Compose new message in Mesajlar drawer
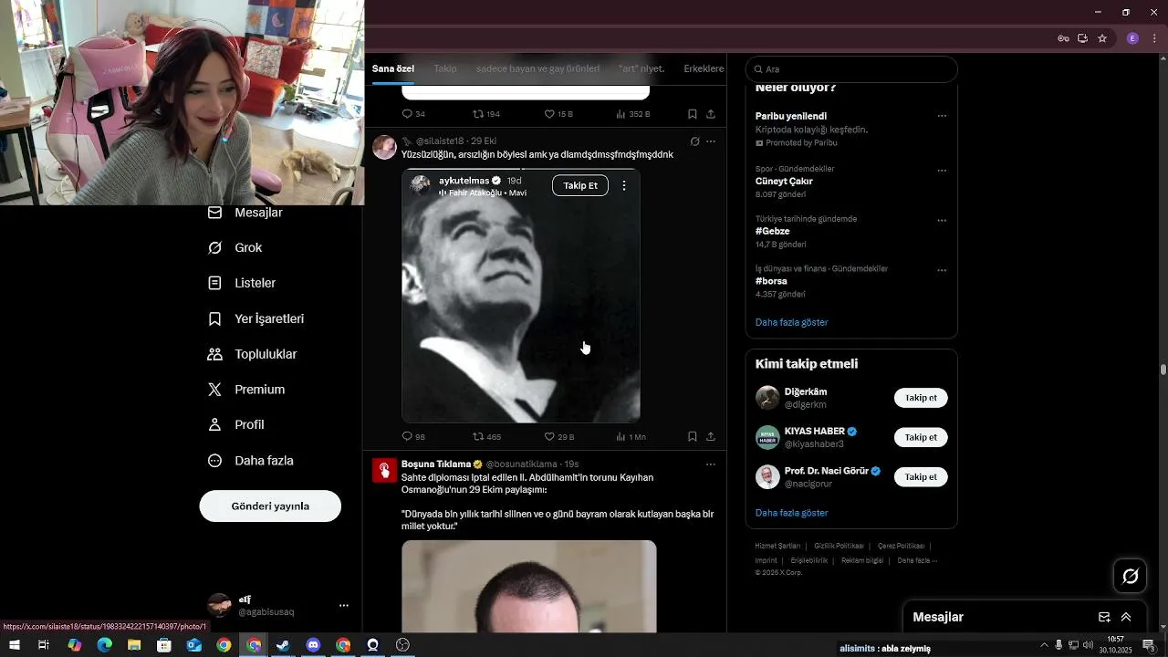This screenshot has width=1168, height=657. pos(1104,618)
